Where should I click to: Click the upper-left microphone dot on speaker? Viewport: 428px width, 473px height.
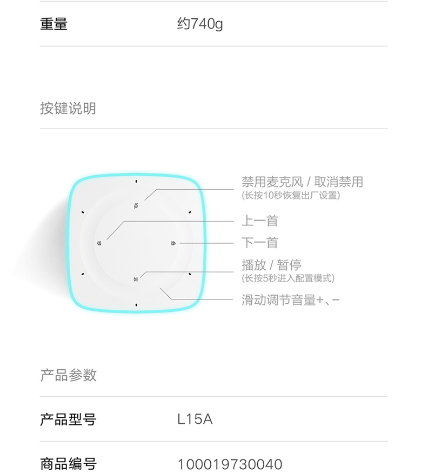[83, 212]
